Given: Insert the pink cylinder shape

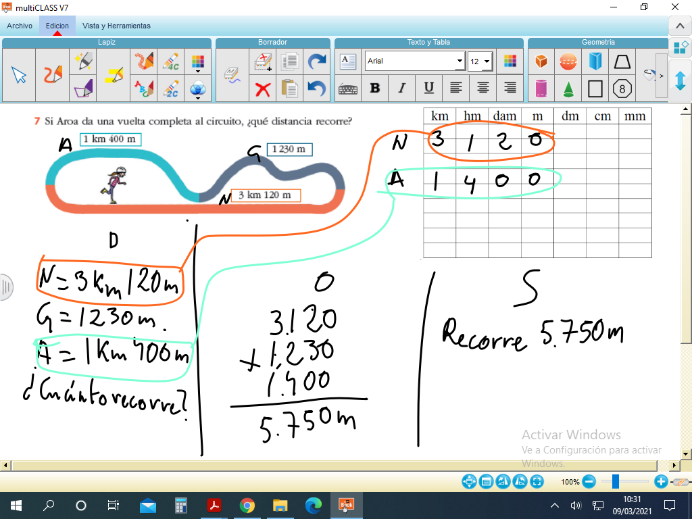Looking at the screenshot, I should [541, 89].
